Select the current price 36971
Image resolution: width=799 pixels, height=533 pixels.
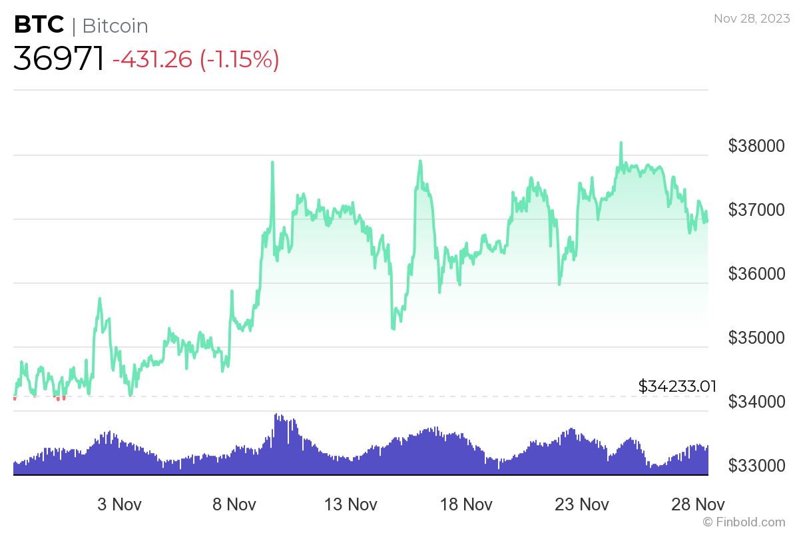(x=59, y=59)
